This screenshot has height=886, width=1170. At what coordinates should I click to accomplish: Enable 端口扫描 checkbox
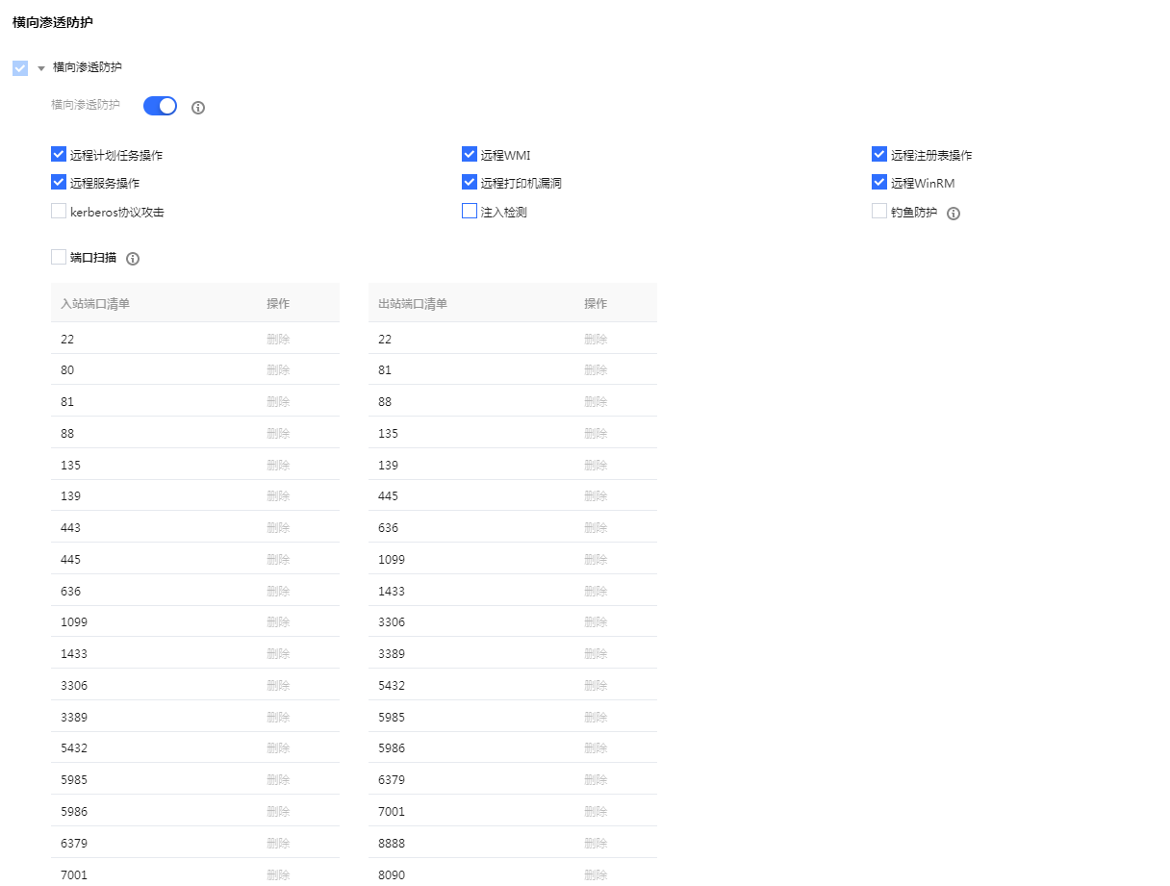(x=59, y=257)
